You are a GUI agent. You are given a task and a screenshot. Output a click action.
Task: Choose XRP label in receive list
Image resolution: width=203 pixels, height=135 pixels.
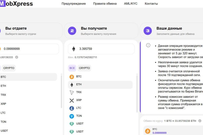tap(79, 100)
